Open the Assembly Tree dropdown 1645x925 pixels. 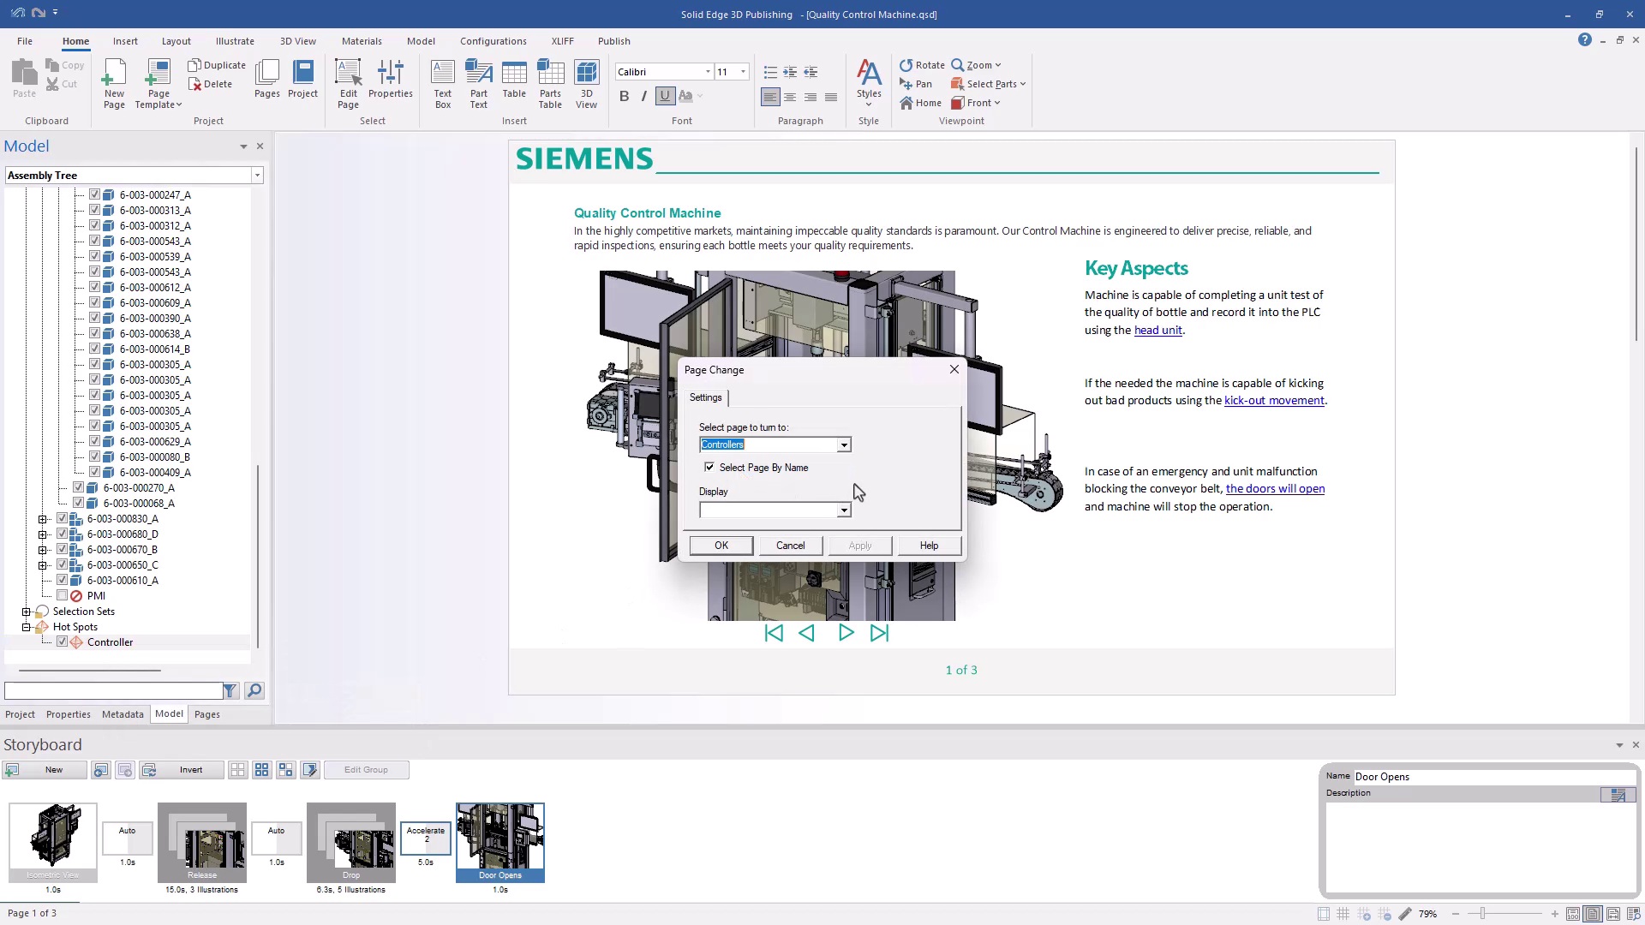256,176
